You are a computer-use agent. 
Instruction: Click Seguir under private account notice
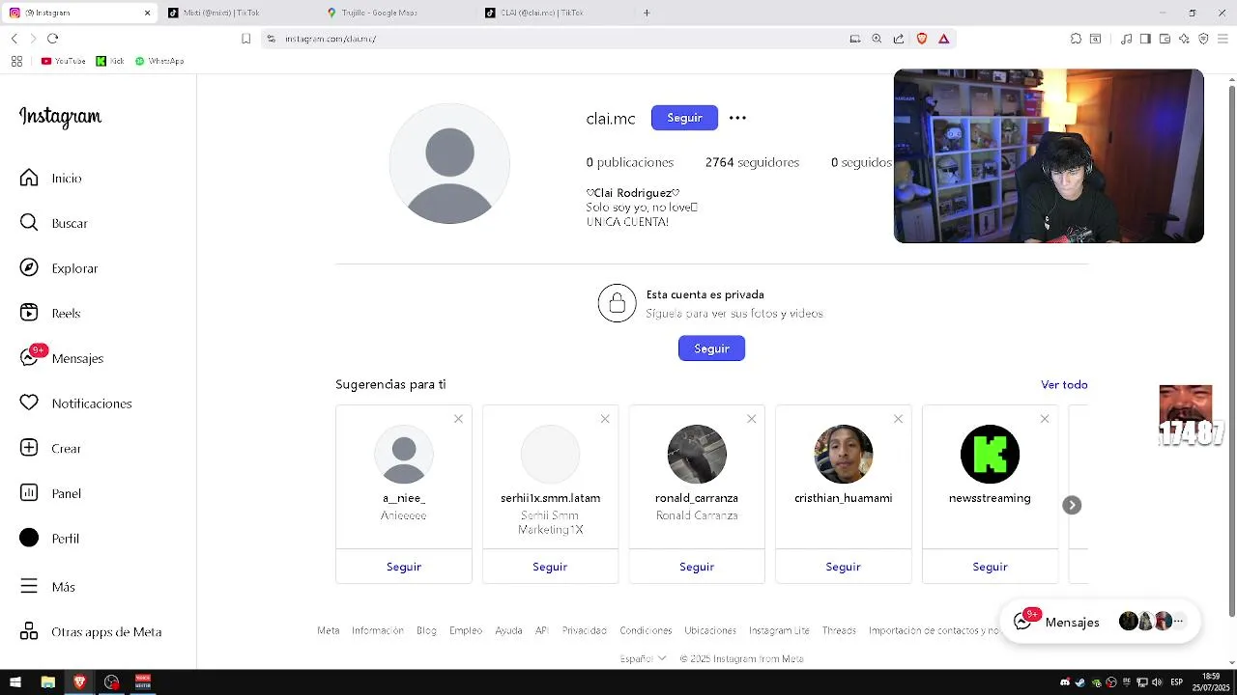(711, 348)
